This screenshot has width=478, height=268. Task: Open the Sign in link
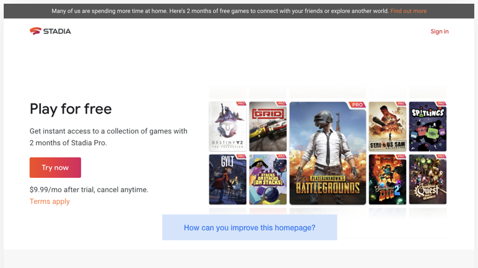(439, 31)
